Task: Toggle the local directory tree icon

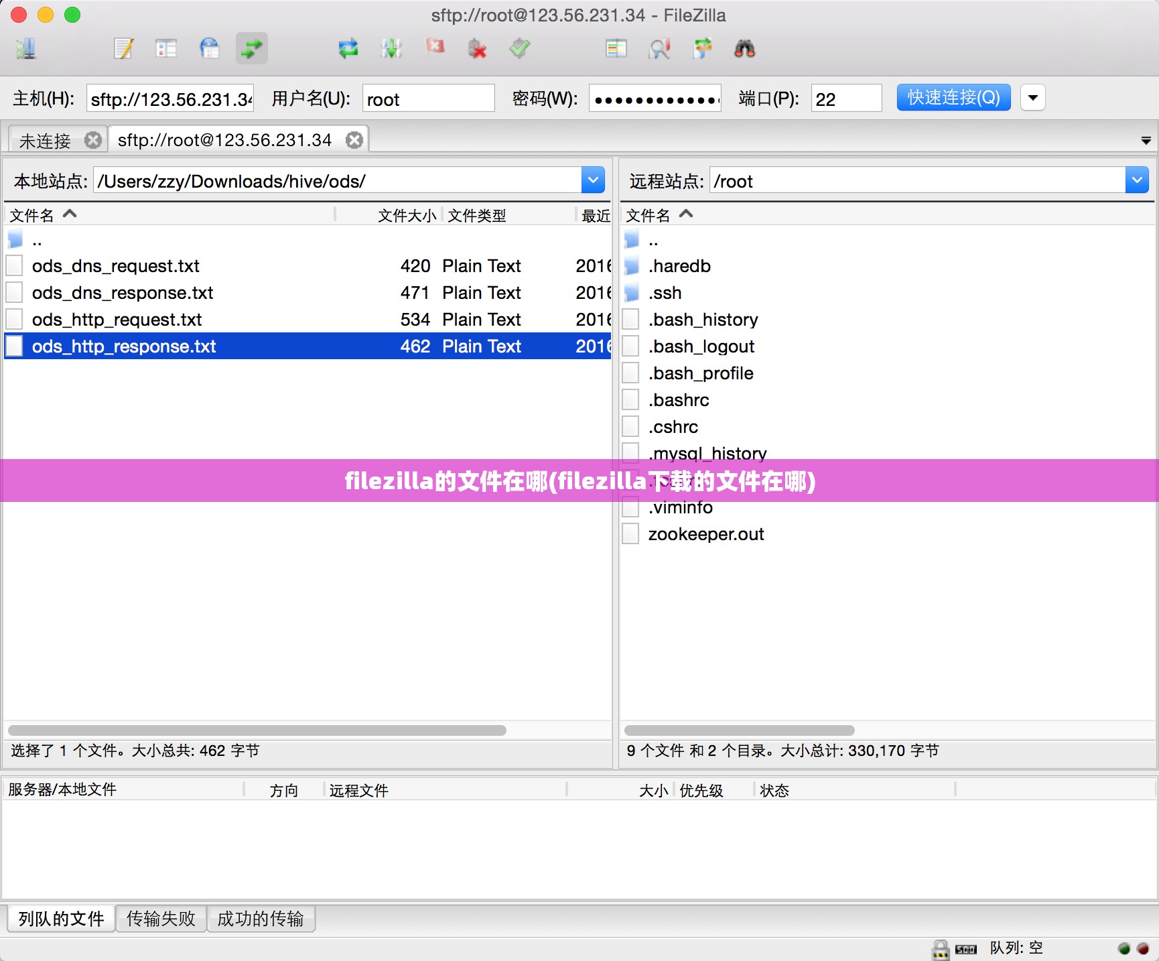Action: click(166, 48)
